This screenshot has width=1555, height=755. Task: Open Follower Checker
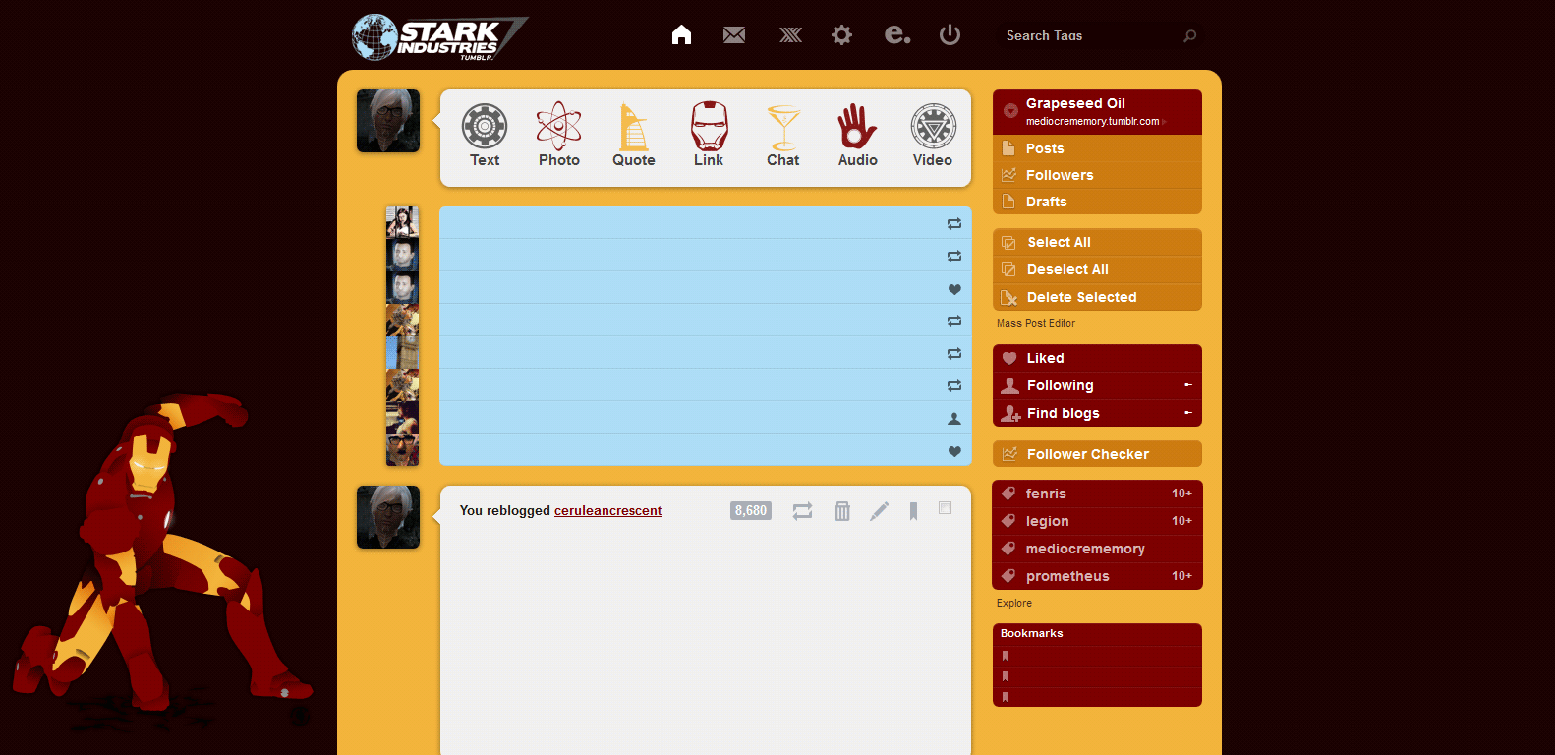tap(1097, 454)
